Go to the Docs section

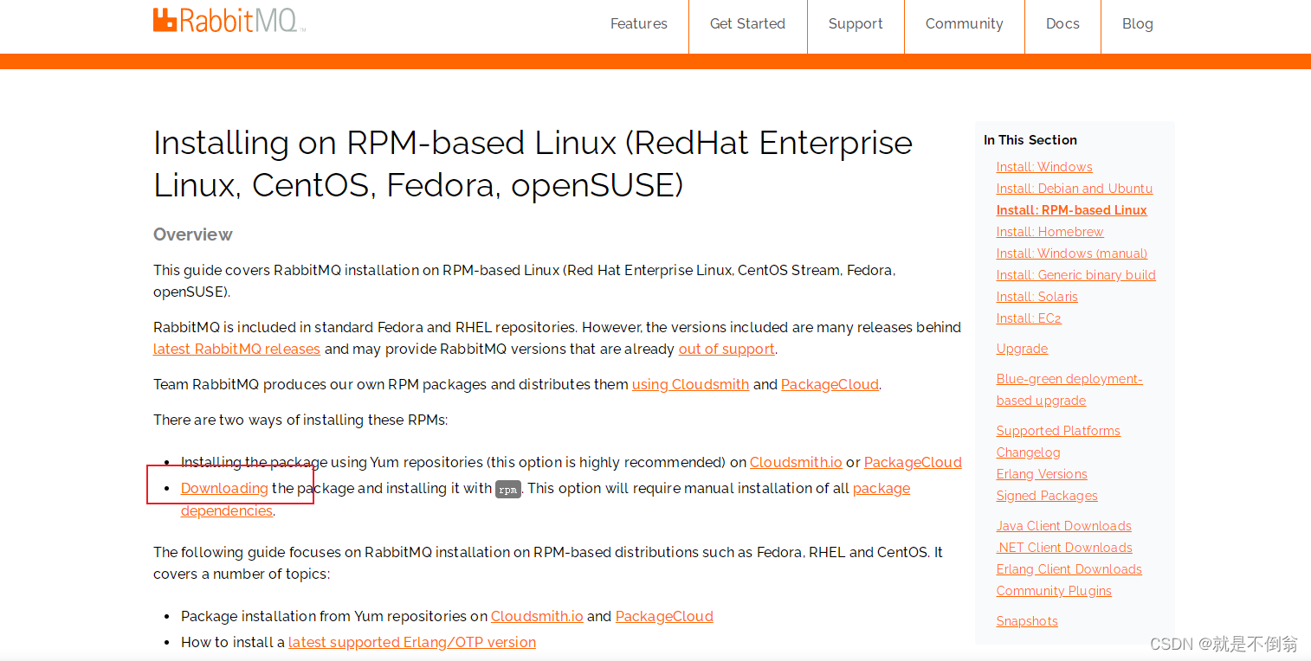point(1062,23)
